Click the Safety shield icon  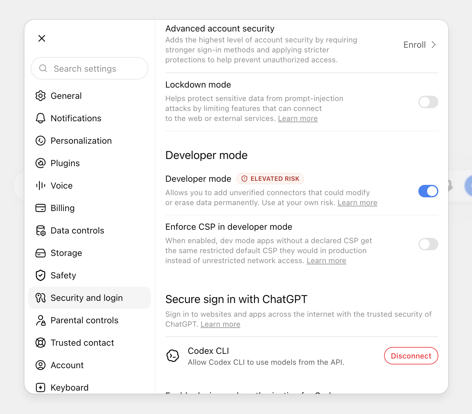[41, 275]
